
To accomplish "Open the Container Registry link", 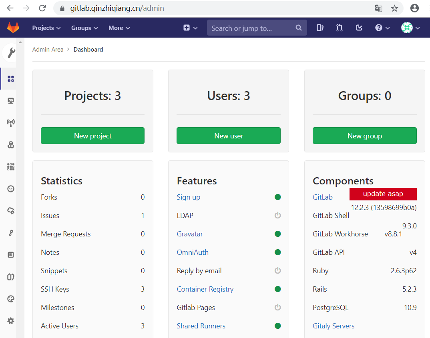I will 205,289.
